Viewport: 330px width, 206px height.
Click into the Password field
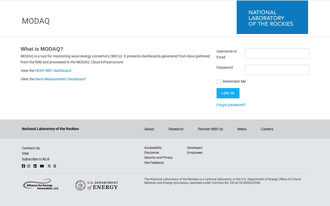(277, 70)
